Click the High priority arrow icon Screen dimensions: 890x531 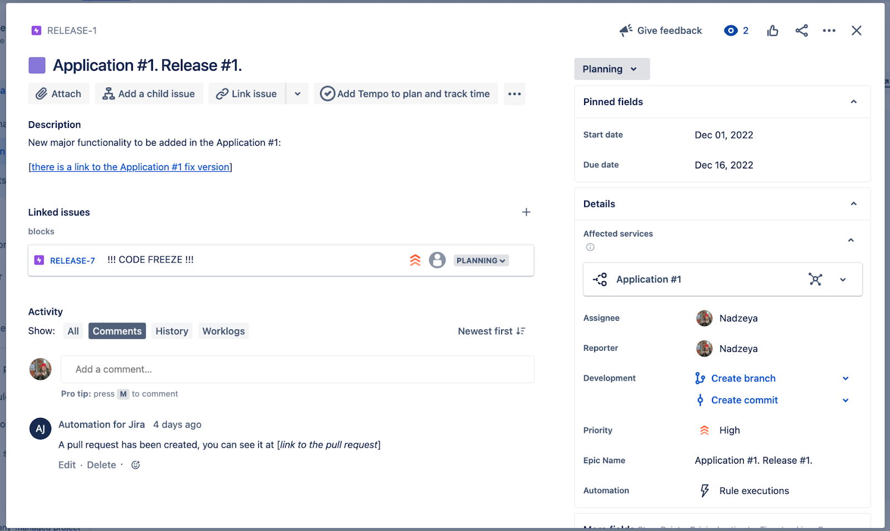pyautogui.click(x=704, y=430)
